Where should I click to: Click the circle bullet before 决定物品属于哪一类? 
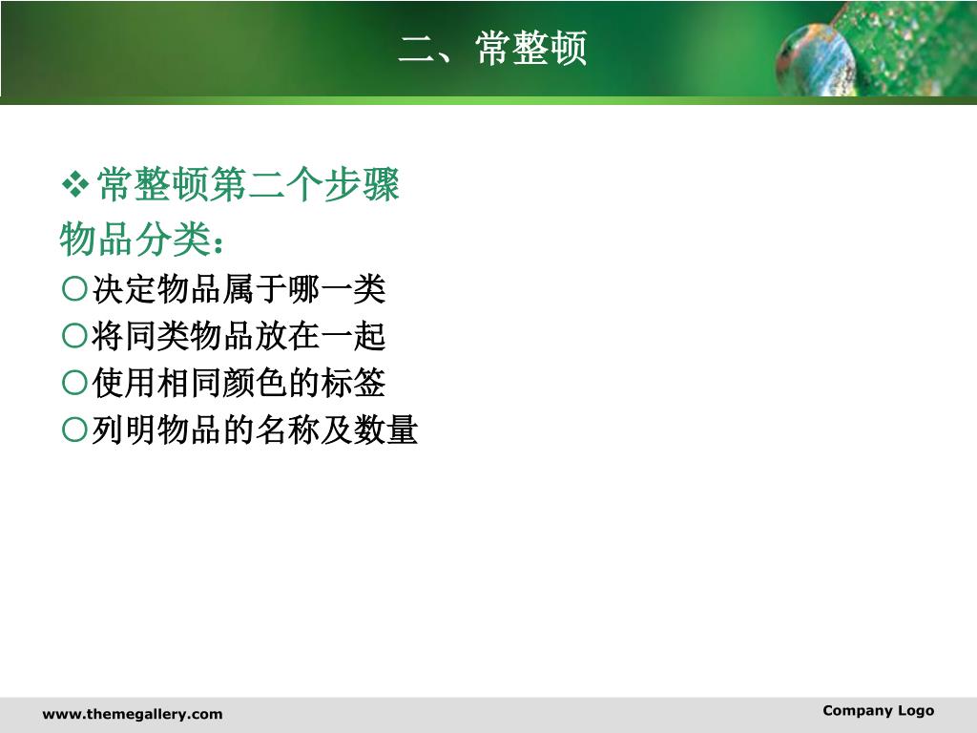point(74,289)
